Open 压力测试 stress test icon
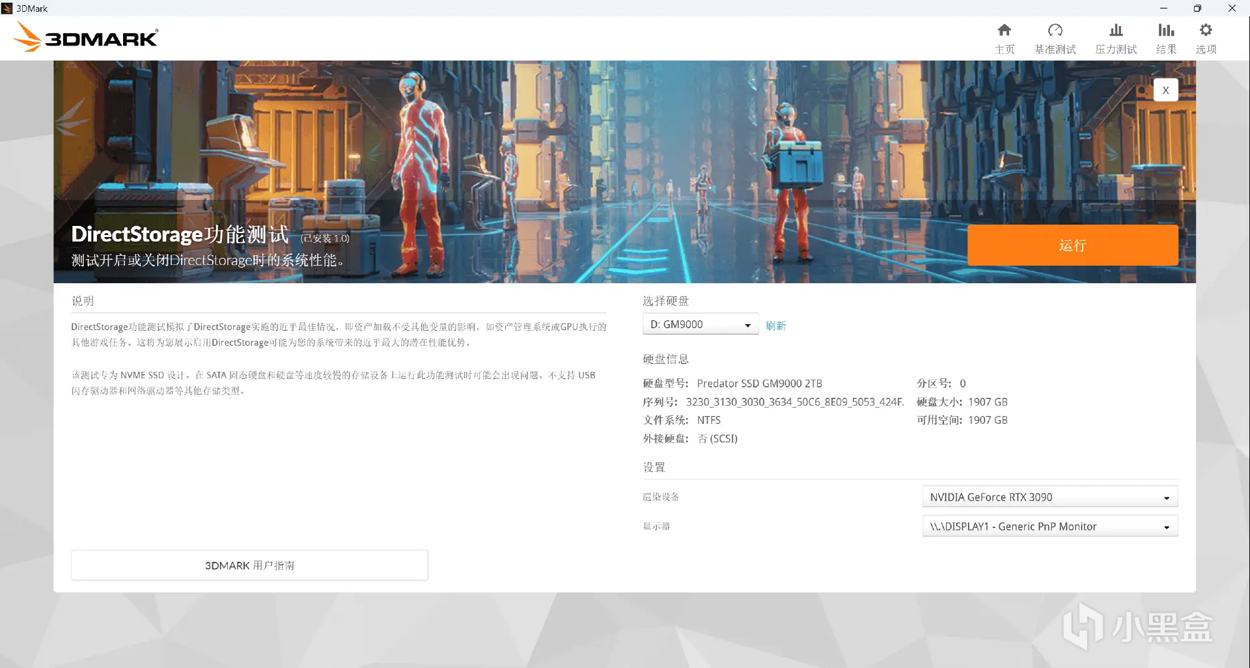 click(1116, 30)
